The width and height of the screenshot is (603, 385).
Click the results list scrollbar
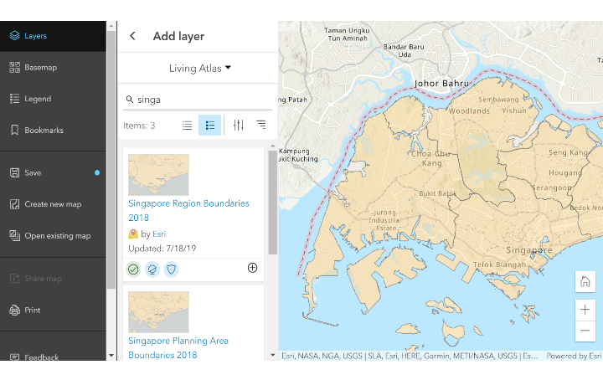tap(273, 202)
